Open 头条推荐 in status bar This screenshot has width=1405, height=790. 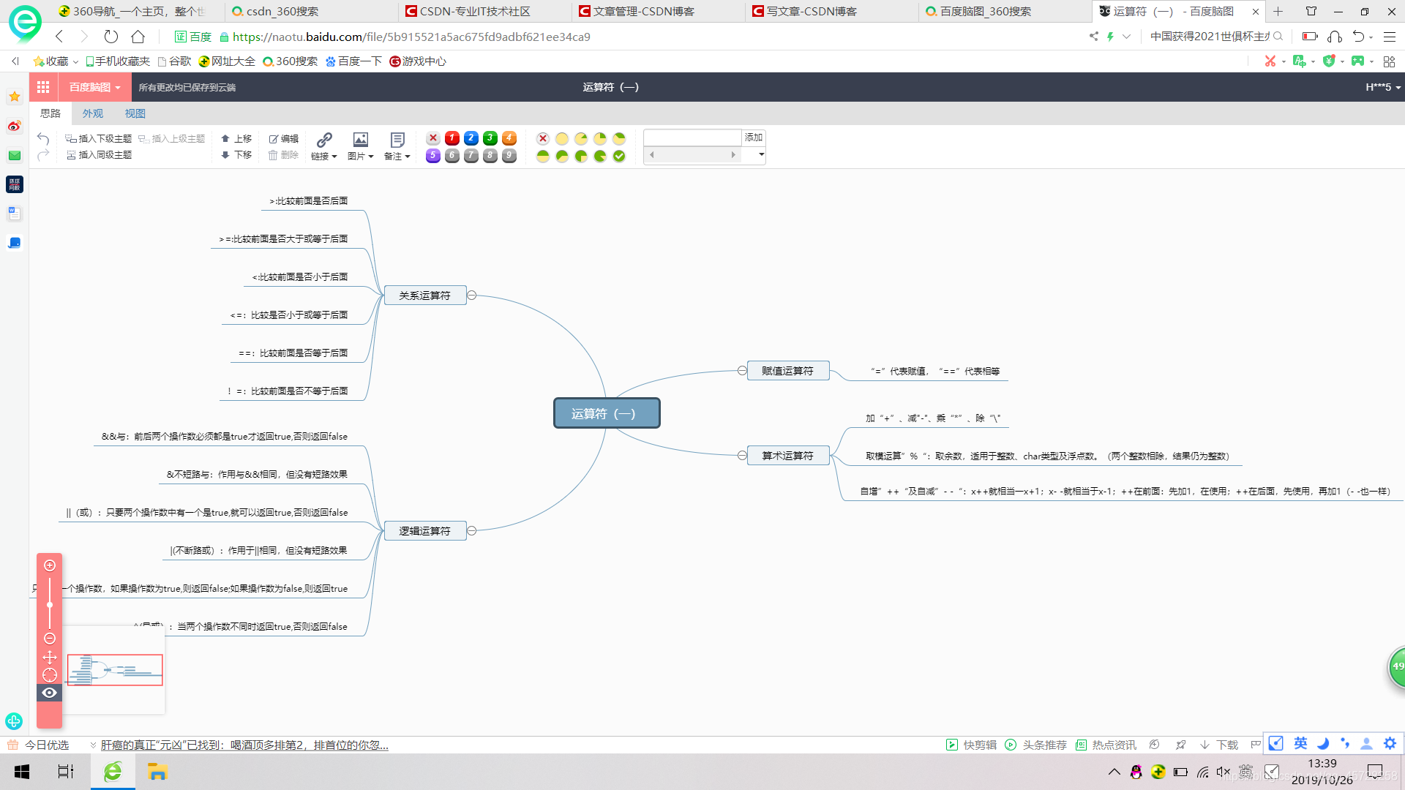point(1036,745)
